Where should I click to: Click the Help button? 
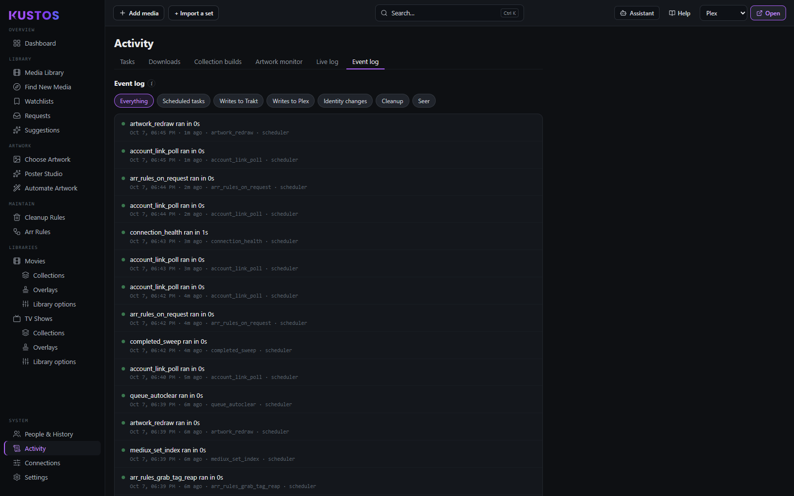coord(679,13)
